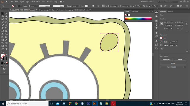This screenshot has width=190, height=106.
Task: Toggle Flip Vertically in Transform section
Action: point(182,29)
